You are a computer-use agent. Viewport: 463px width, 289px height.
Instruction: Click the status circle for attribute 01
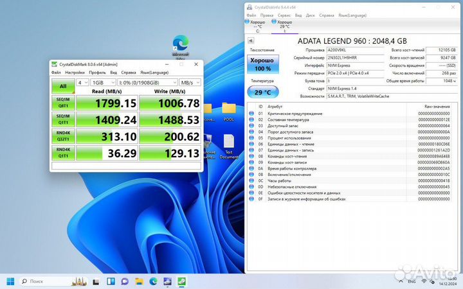pyautogui.click(x=251, y=114)
